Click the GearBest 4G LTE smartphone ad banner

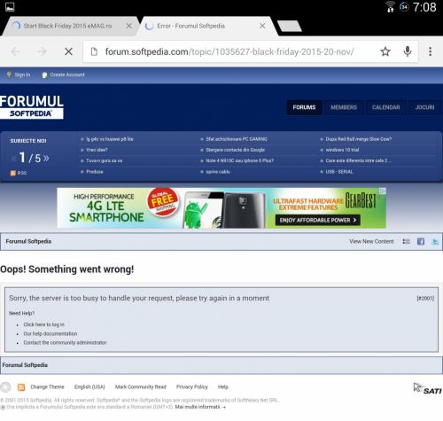(221, 208)
